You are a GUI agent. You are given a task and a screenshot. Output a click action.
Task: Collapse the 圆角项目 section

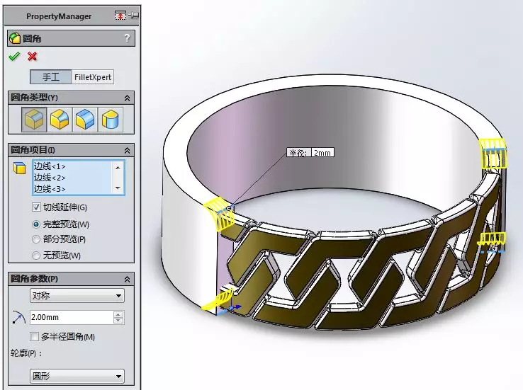(x=127, y=150)
